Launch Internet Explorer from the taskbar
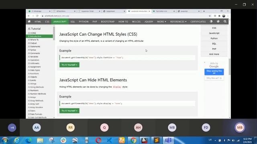 pos(16,140)
